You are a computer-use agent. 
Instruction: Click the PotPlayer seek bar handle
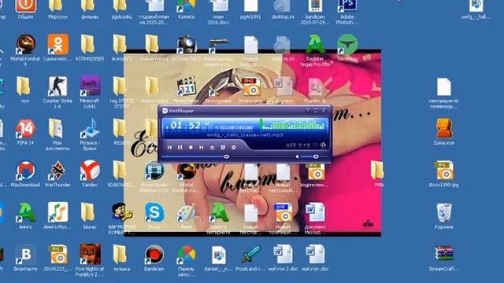click(x=227, y=156)
